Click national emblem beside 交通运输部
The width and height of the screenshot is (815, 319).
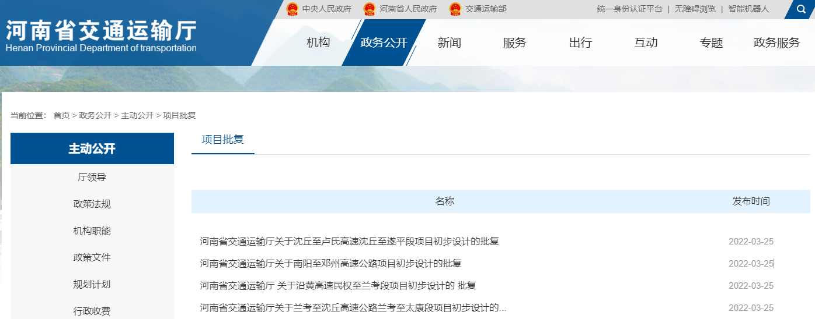[455, 9]
